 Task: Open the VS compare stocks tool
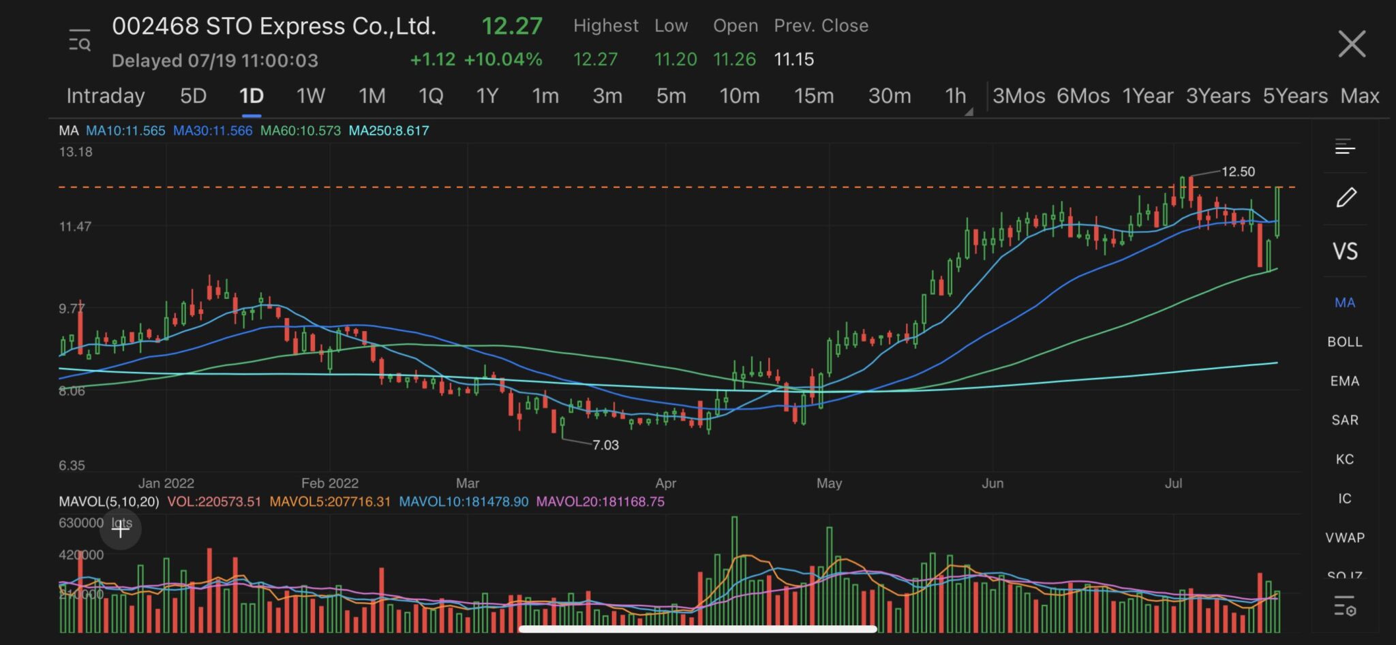(1345, 251)
